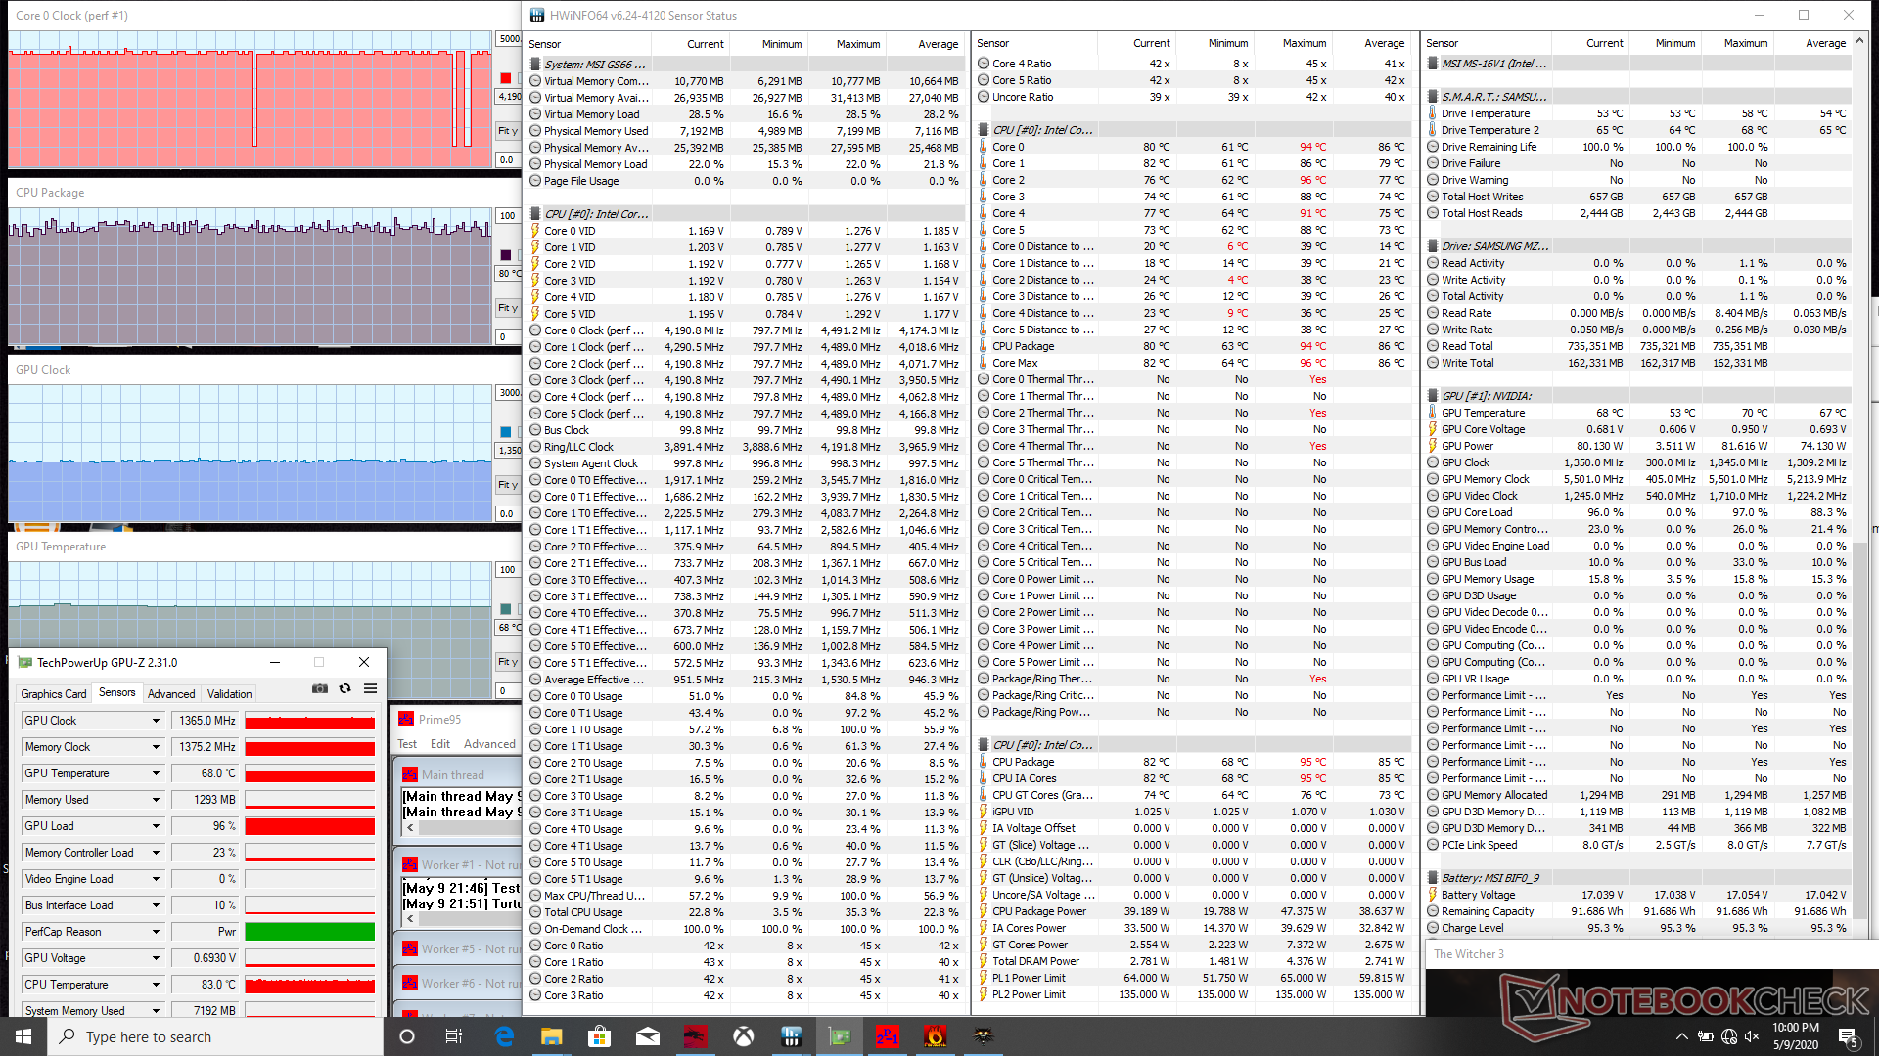This screenshot has height=1056, width=1879.
Task: Click the red color swatch on Core 0 Clock graph
Action: (505, 78)
